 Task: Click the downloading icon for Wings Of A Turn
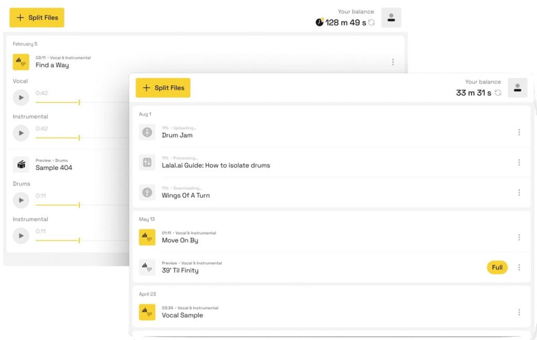[x=147, y=192]
